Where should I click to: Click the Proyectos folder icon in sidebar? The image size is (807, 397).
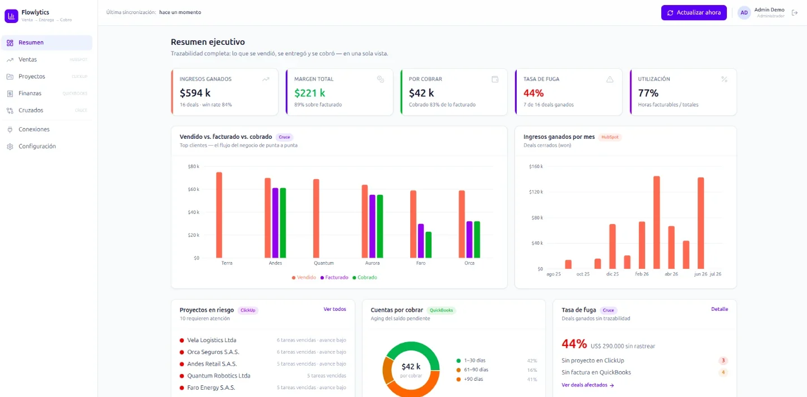point(10,77)
